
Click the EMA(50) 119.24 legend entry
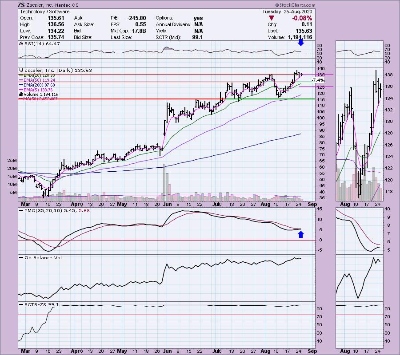39,80
